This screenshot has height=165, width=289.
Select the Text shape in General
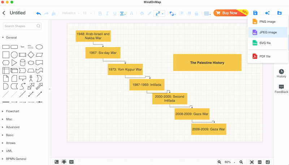point(22,47)
